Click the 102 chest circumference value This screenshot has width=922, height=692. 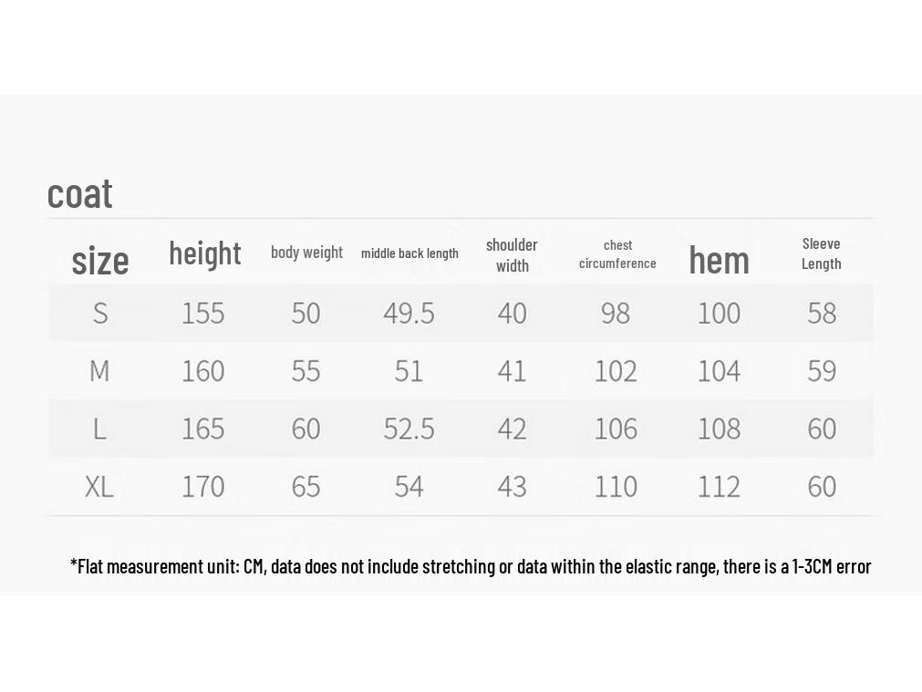[x=616, y=371]
